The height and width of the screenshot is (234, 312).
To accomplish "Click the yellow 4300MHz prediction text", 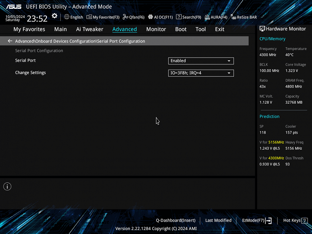I will tap(276, 158).
